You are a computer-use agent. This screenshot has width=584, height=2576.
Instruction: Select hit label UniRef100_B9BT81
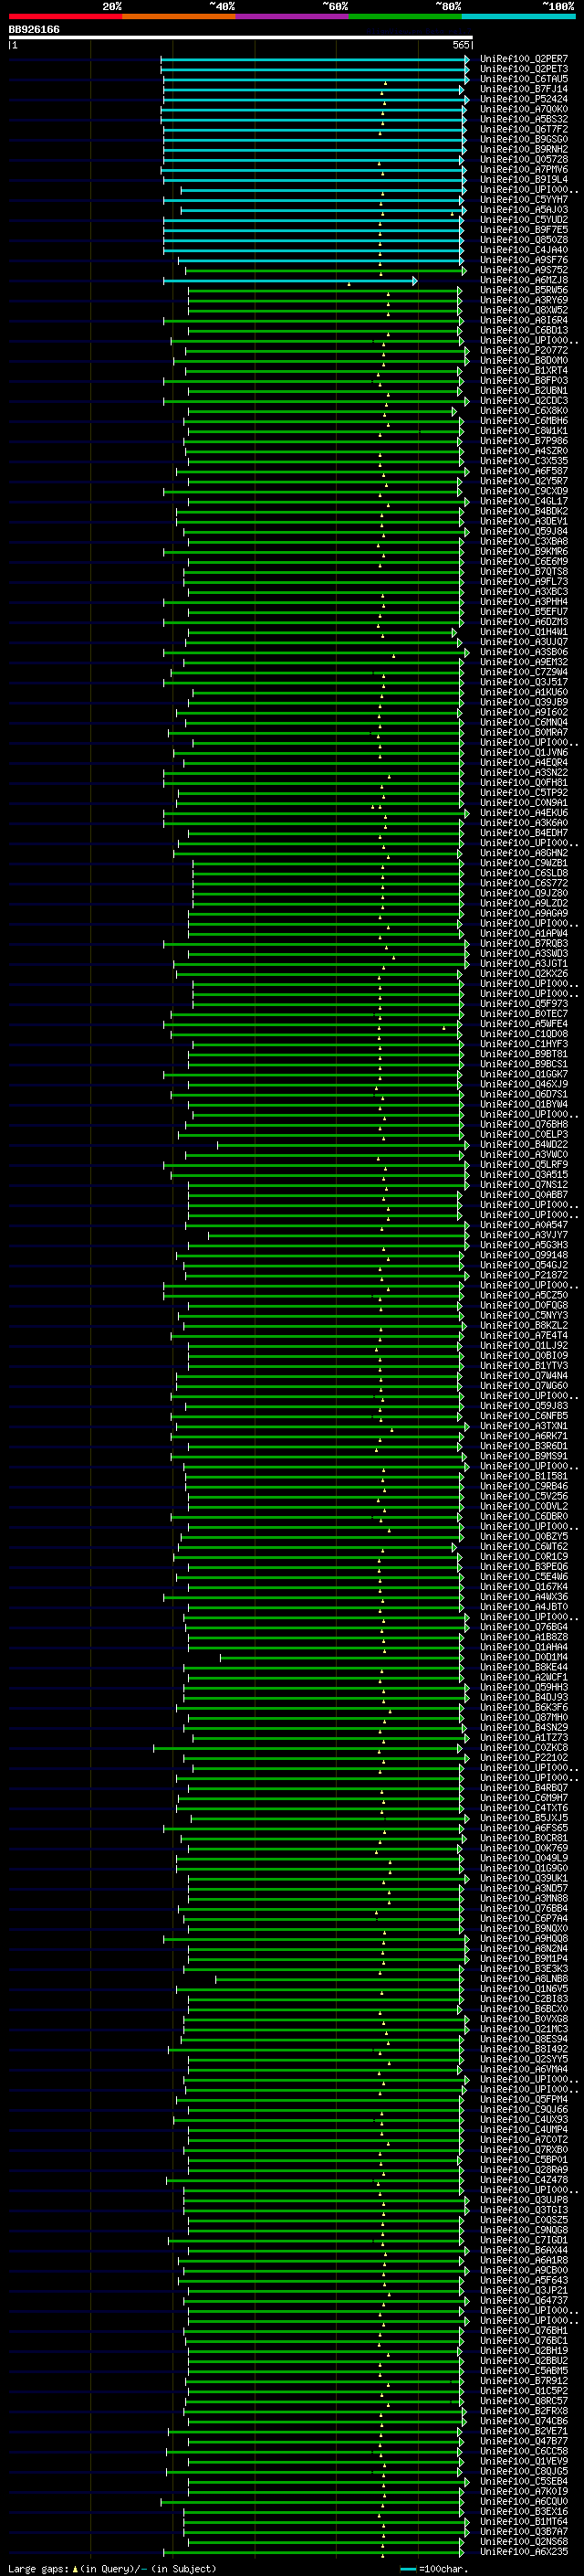524,1053
